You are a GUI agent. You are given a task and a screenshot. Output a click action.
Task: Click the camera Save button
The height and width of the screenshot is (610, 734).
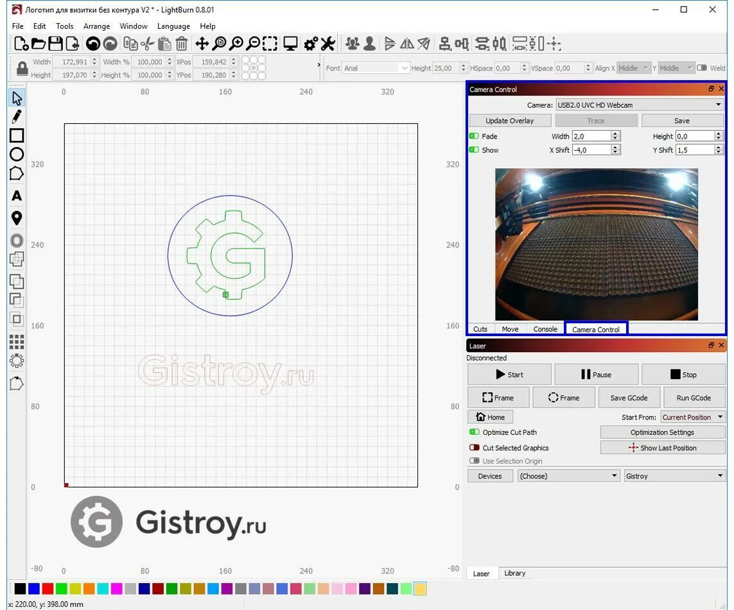pyautogui.click(x=682, y=121)
